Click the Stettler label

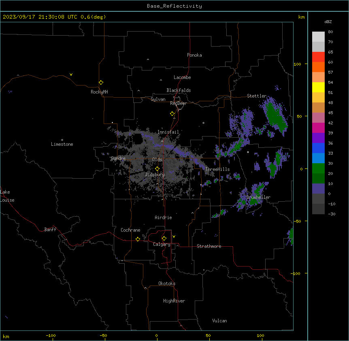pyautogui.click(x=257, y=96)
